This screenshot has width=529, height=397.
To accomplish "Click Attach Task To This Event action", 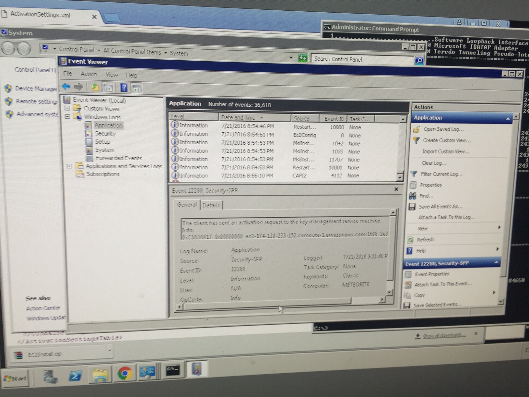I will (x=443, y=284).
